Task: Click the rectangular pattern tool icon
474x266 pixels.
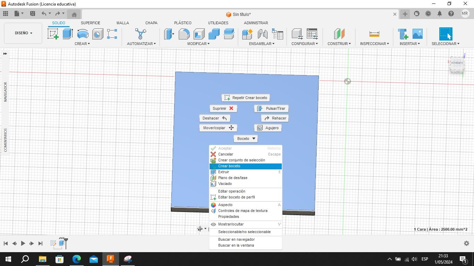Action: point(112,34)
